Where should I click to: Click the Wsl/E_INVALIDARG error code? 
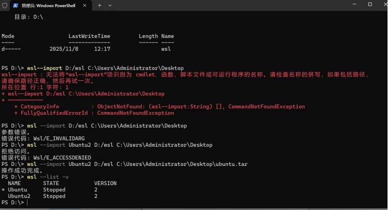tap(59, 138)
